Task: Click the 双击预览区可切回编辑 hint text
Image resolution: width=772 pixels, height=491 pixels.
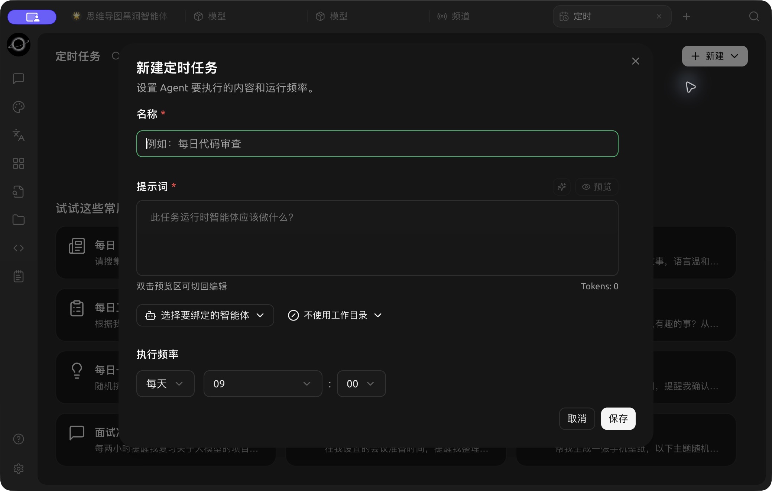Action: [182, 286]
